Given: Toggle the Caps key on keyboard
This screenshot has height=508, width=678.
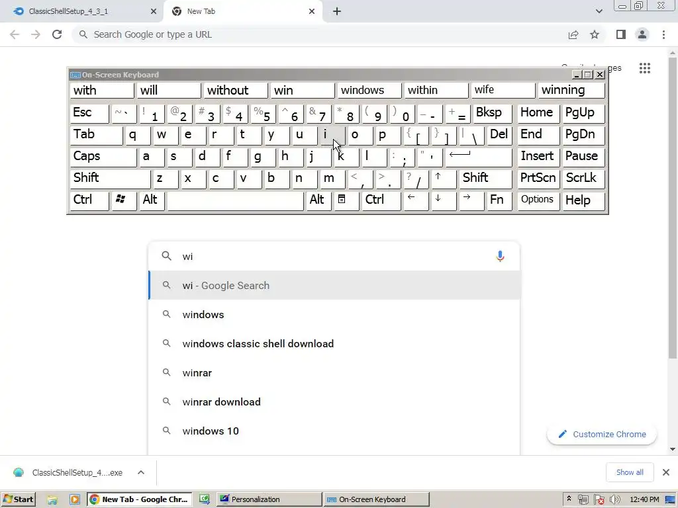Looking at the screenshot, I should click(x=103, y=157).
